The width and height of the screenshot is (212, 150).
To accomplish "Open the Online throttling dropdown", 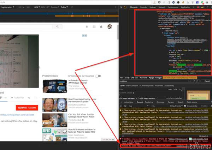I will [64, 7].
